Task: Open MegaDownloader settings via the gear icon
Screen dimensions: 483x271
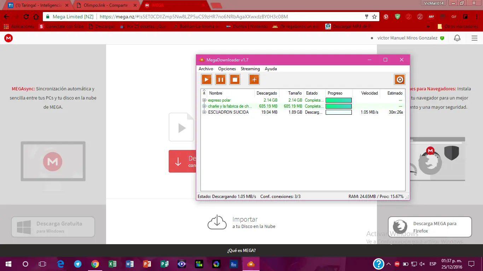Action: coord(400,79)
